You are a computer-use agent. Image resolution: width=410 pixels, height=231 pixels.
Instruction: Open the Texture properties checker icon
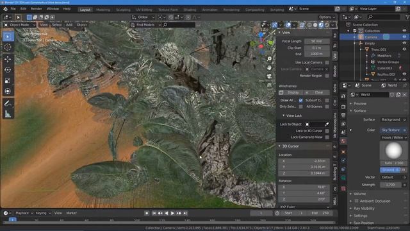pos(343,188)
